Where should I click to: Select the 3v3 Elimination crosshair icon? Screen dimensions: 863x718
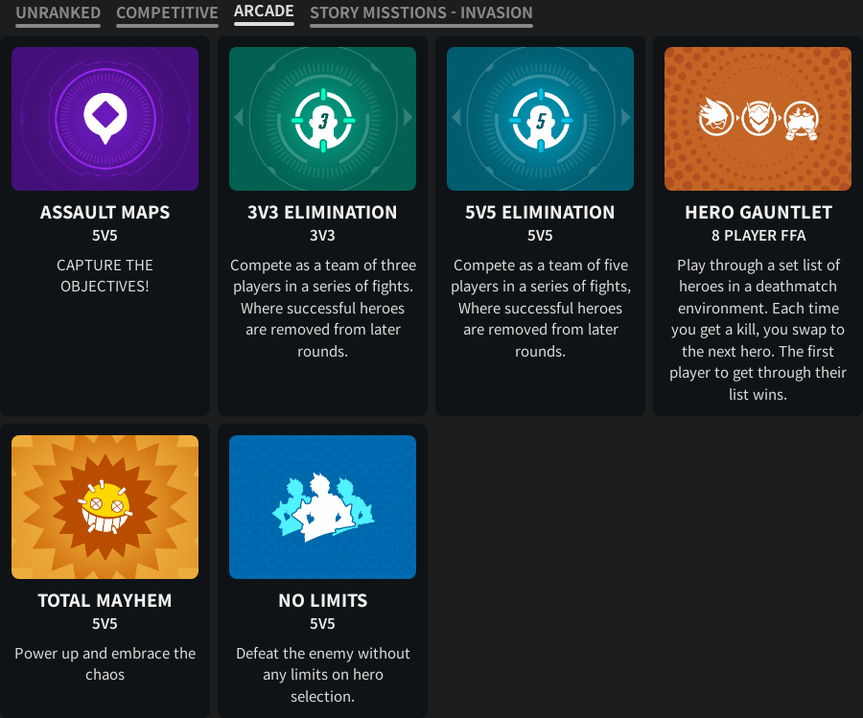point(322,119)
